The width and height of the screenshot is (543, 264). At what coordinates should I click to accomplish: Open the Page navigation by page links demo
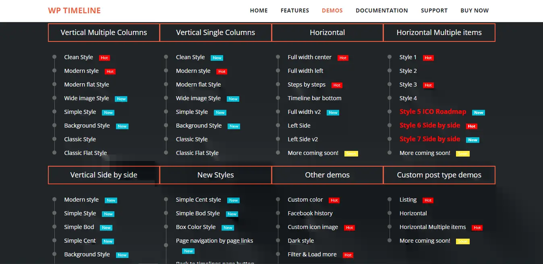click(x=214, y=241)
